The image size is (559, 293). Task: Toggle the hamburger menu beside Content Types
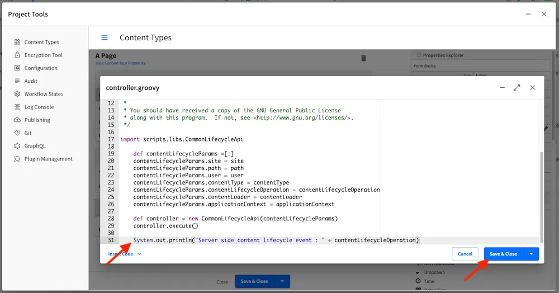105,37
